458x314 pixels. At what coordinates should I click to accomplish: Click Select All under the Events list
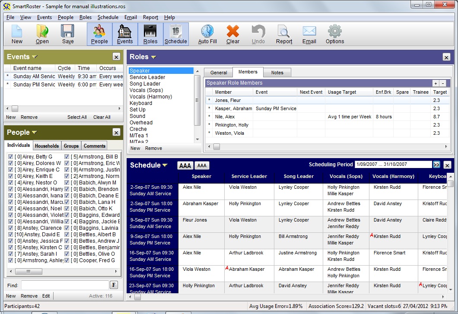coord(77,117)
